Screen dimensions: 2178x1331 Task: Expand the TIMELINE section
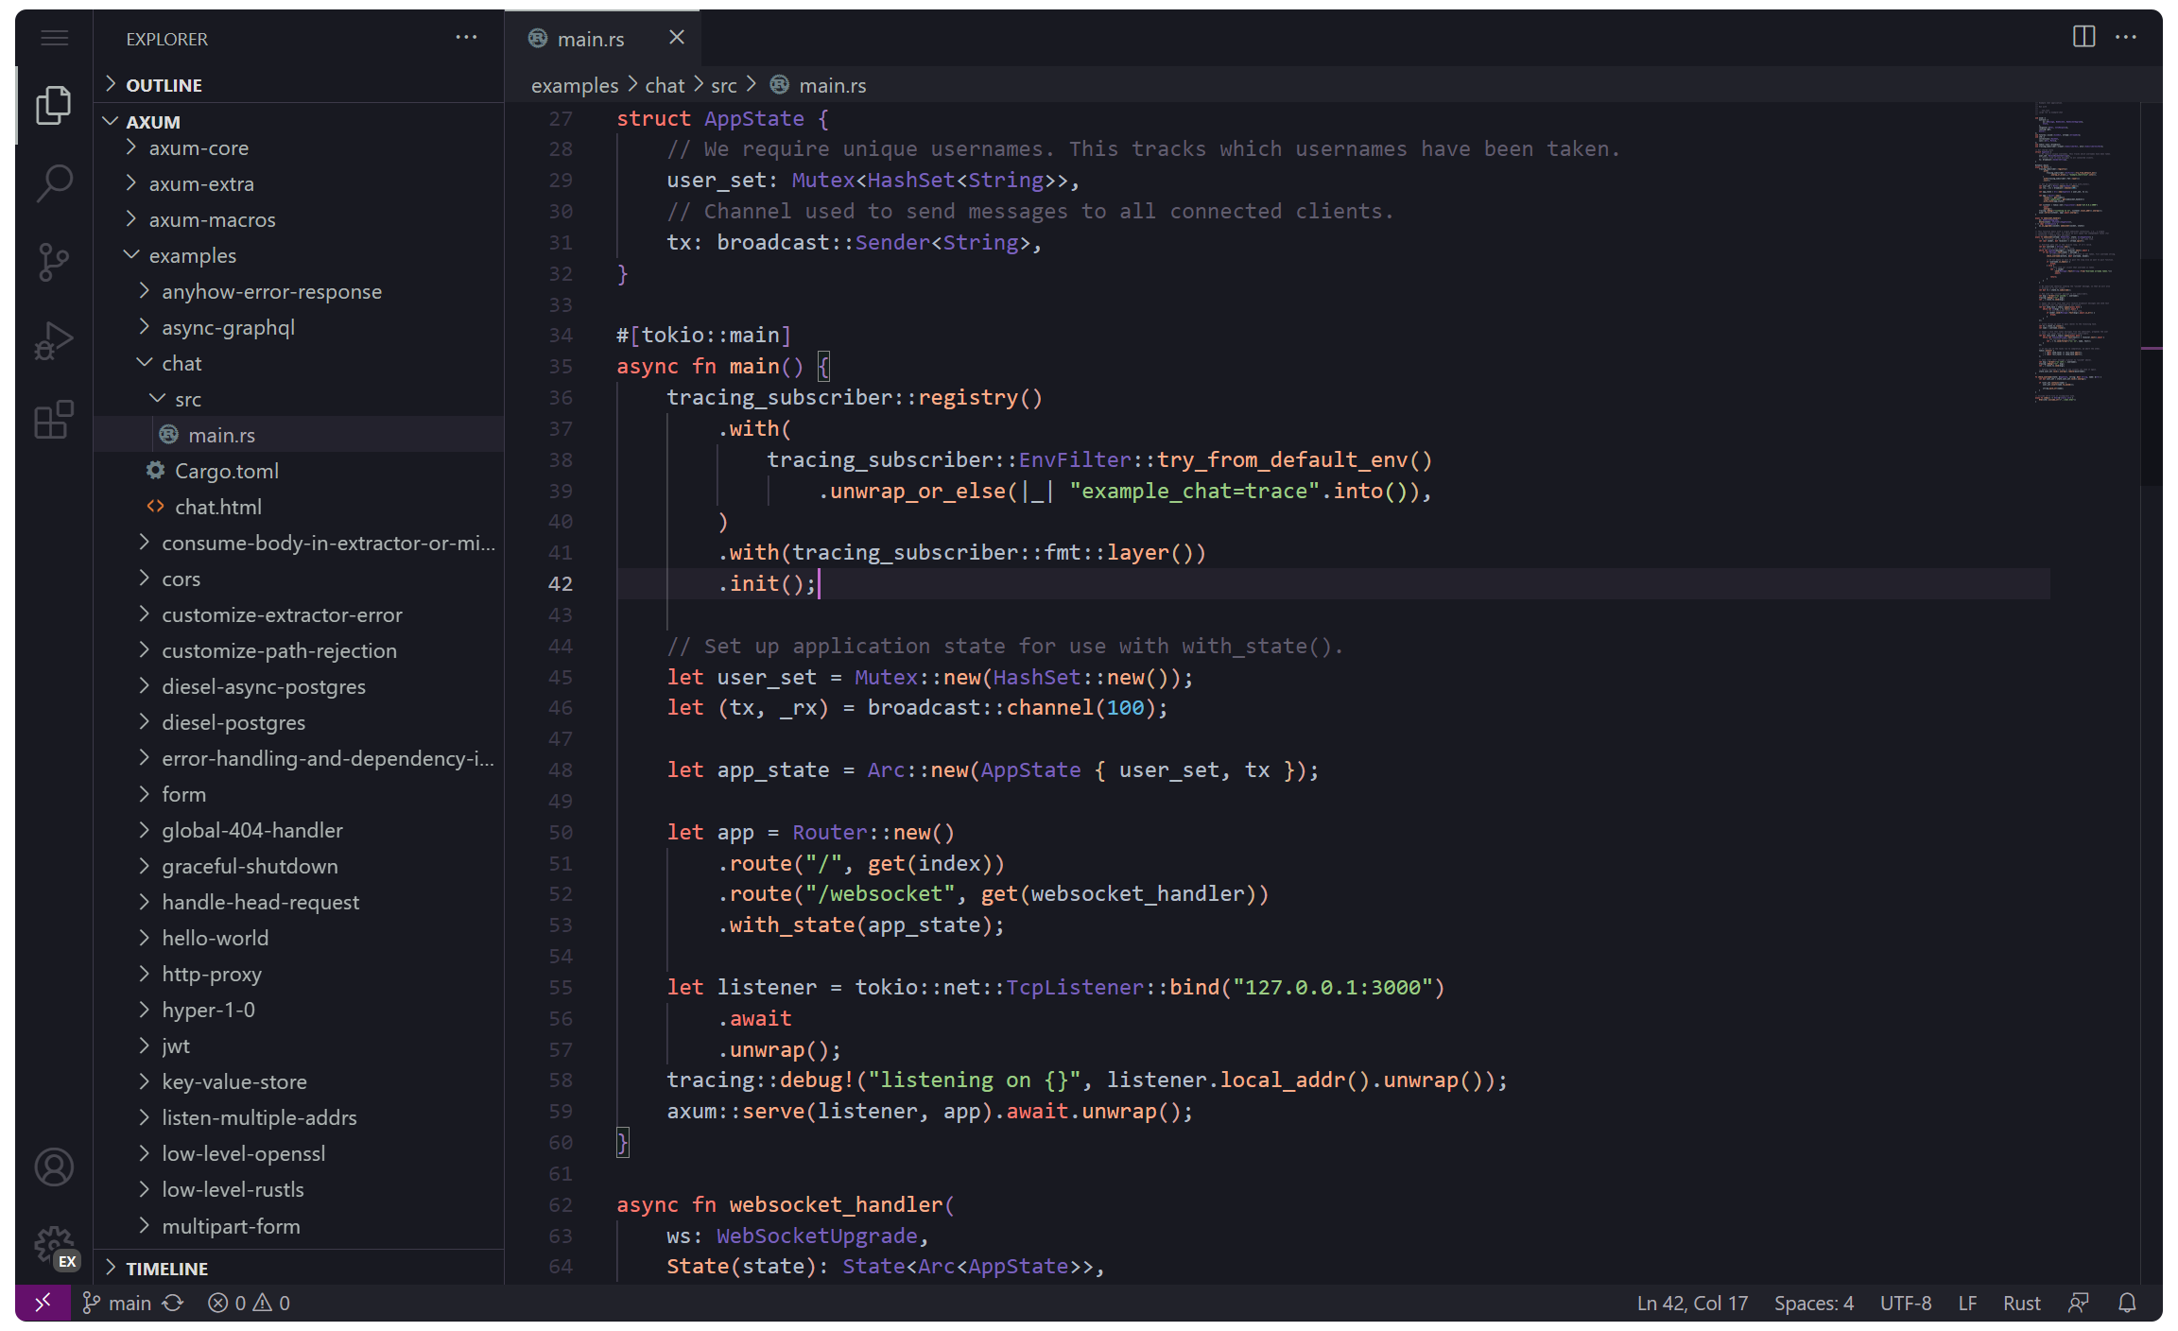pos(166,1269)
